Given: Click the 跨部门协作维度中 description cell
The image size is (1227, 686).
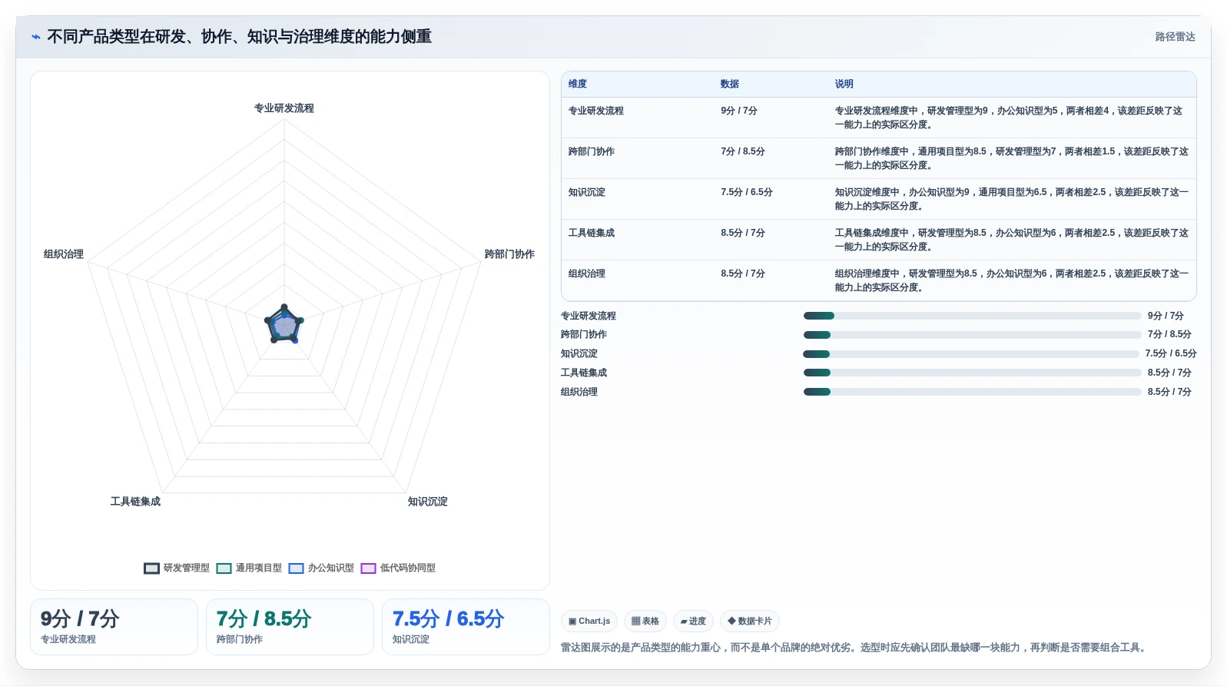Looking at the screenshot, I should [x=1011, y=158].
